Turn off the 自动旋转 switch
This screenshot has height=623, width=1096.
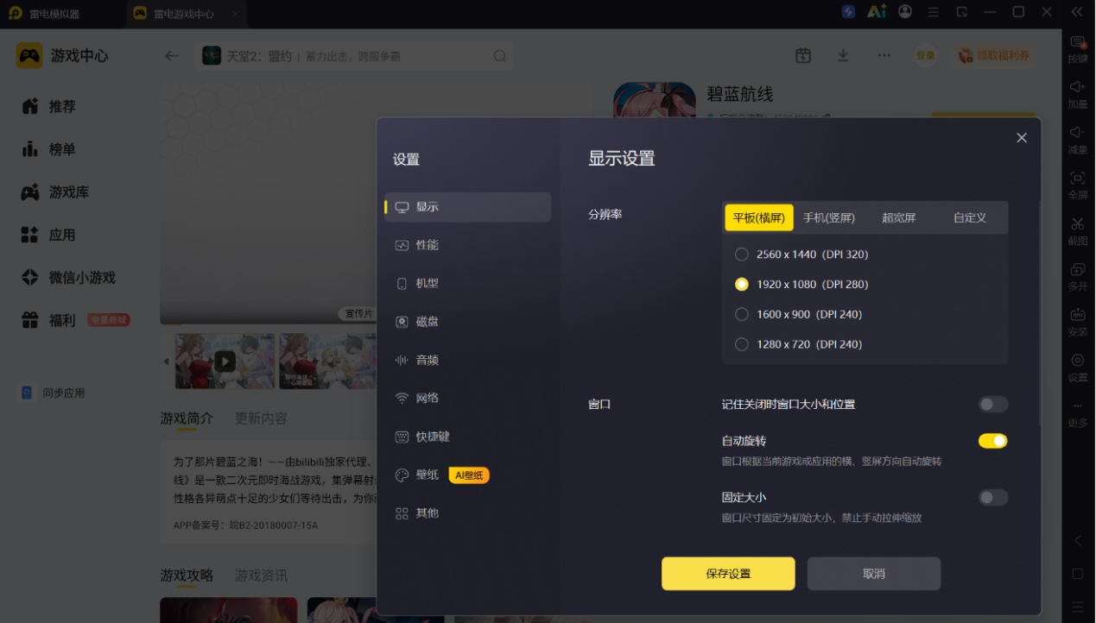993,441
